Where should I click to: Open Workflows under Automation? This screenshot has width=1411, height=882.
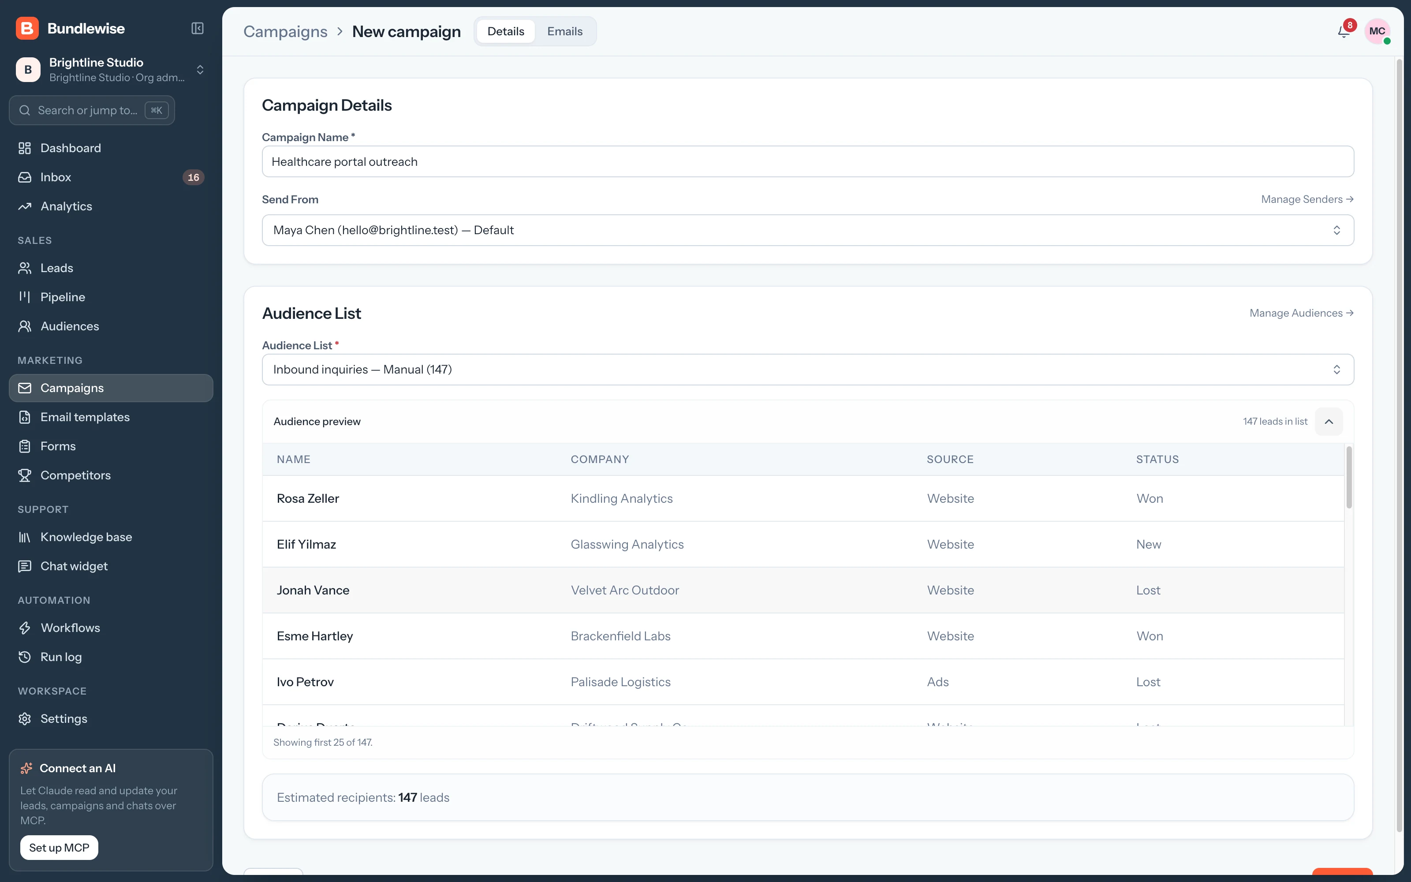click(111, 628)
